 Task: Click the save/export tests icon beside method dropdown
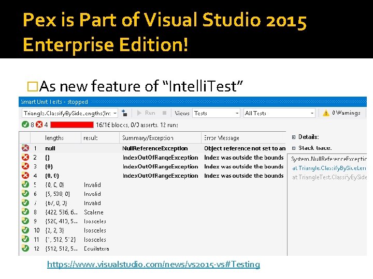pos(124,113)
